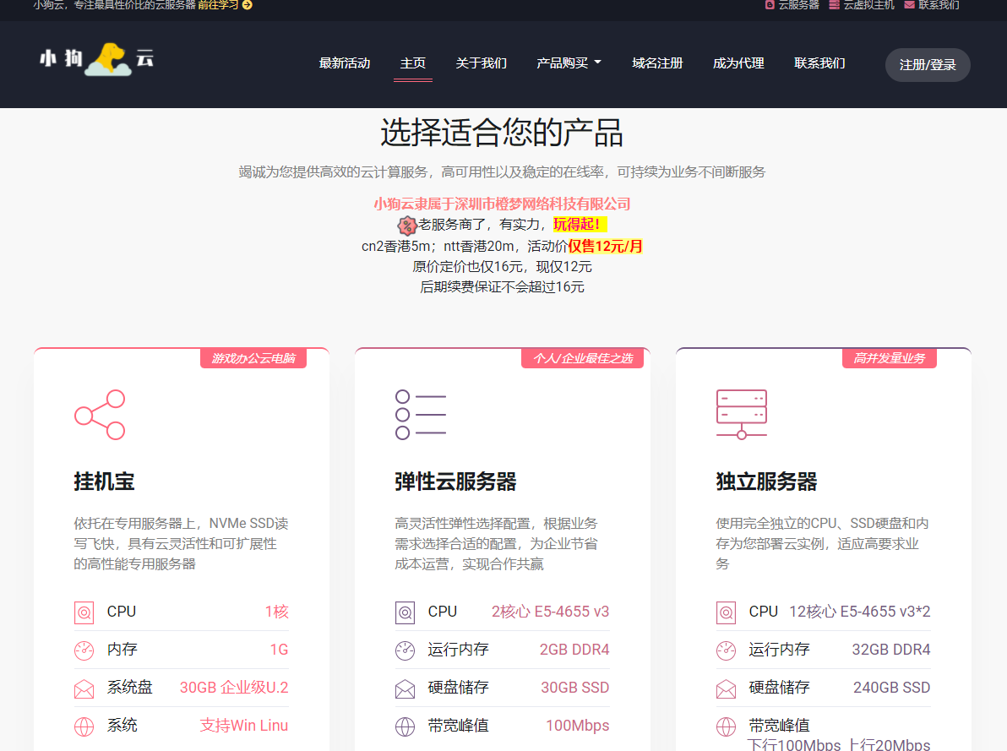Open the 前往学习 link at the top
The width and height of the screenshot is (1007, 751).
(216, 5)
